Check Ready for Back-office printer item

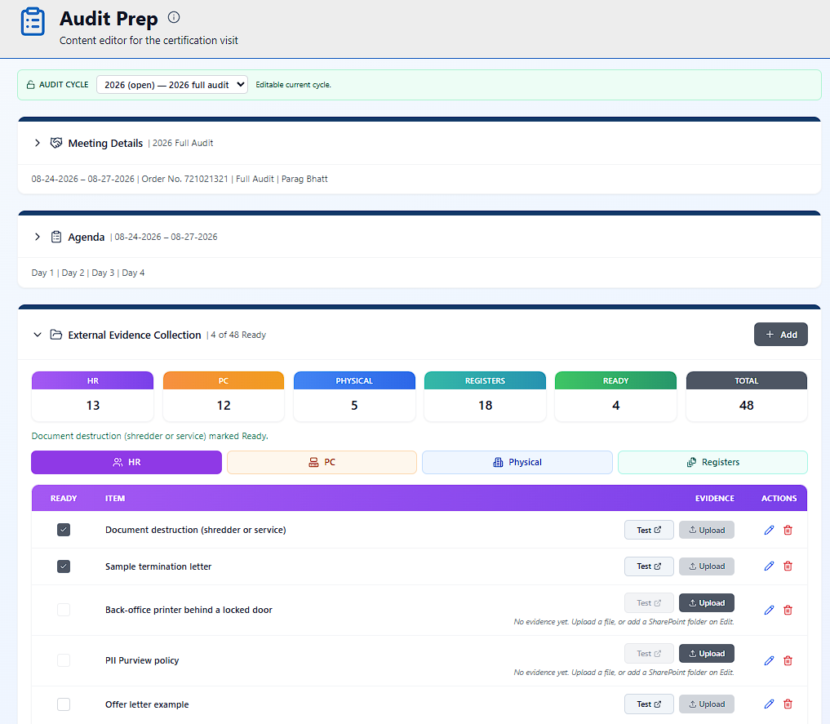64,610
